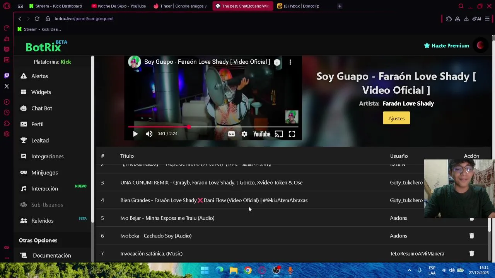
Task: Mute the YouTube player volume
Action: click(149, 134)
